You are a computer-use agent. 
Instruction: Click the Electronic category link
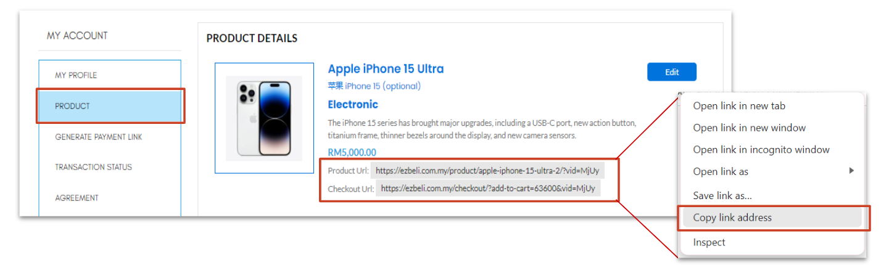point(353,104)
